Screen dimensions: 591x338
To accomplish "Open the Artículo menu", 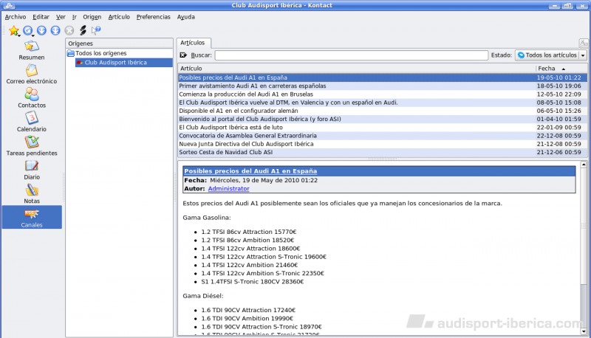I will [x=118, y=16].
